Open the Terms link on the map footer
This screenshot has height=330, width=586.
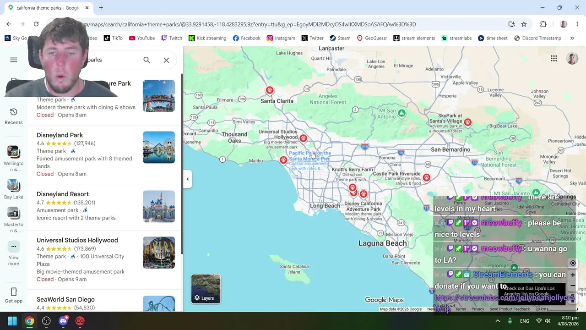coord(461,309)
